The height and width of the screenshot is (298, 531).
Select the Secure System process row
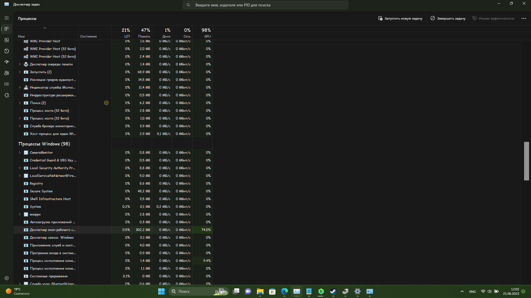click(113, 191)
